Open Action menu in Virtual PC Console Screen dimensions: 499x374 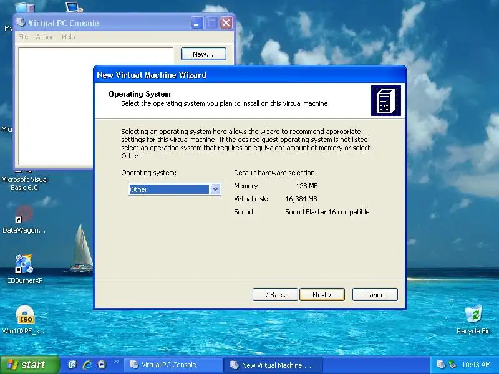point(45,37)
